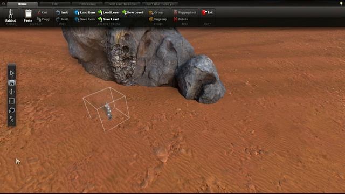Click the lightbulb icon in top-right corner

pyautogui.click(x=341, y=3)
